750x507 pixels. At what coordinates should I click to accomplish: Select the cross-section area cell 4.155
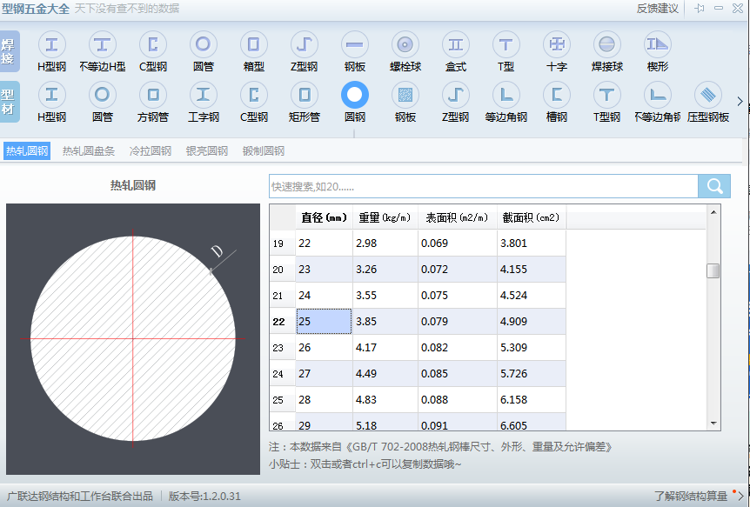[532, 270]
